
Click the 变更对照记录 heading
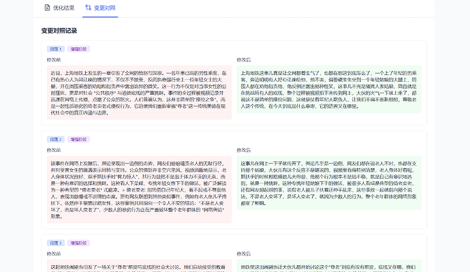point(59,31)
